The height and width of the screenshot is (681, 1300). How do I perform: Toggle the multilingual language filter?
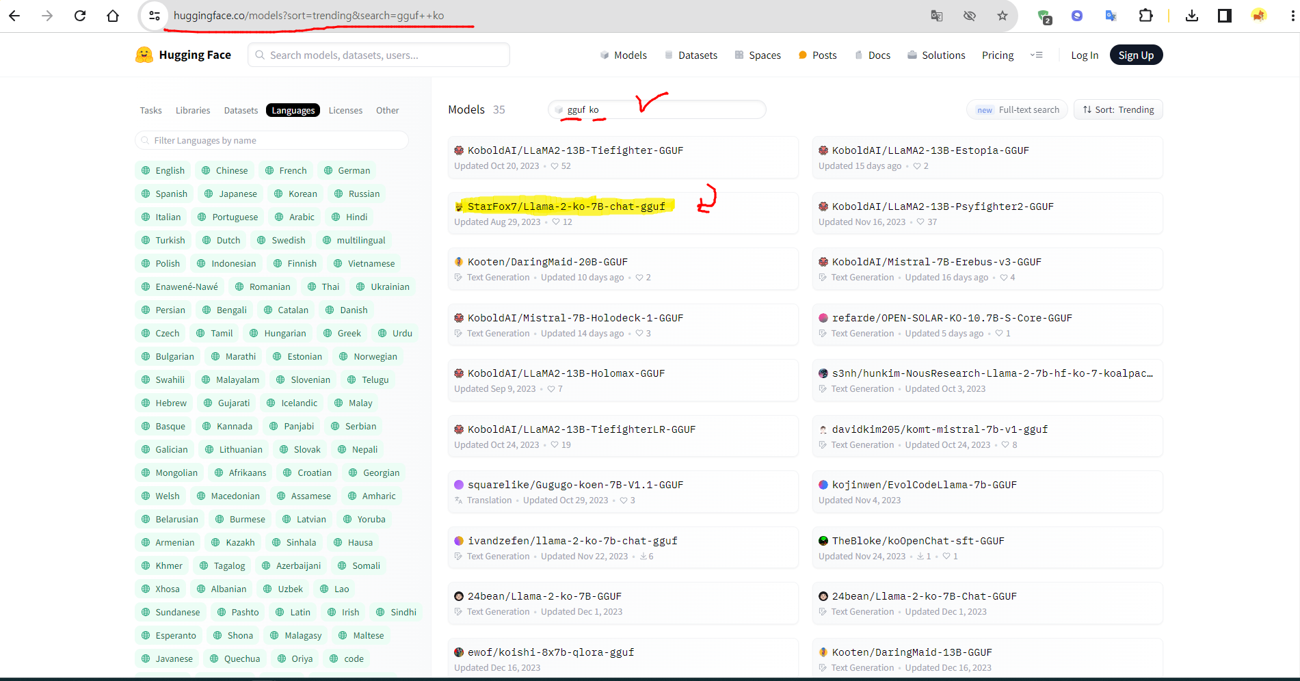[354, 240]
